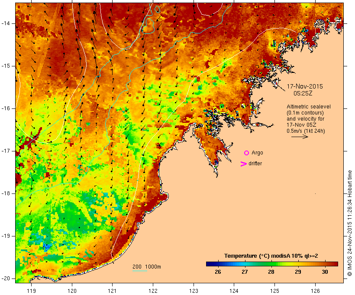Click the '200 1000m' depth label

tap(147, 267)
